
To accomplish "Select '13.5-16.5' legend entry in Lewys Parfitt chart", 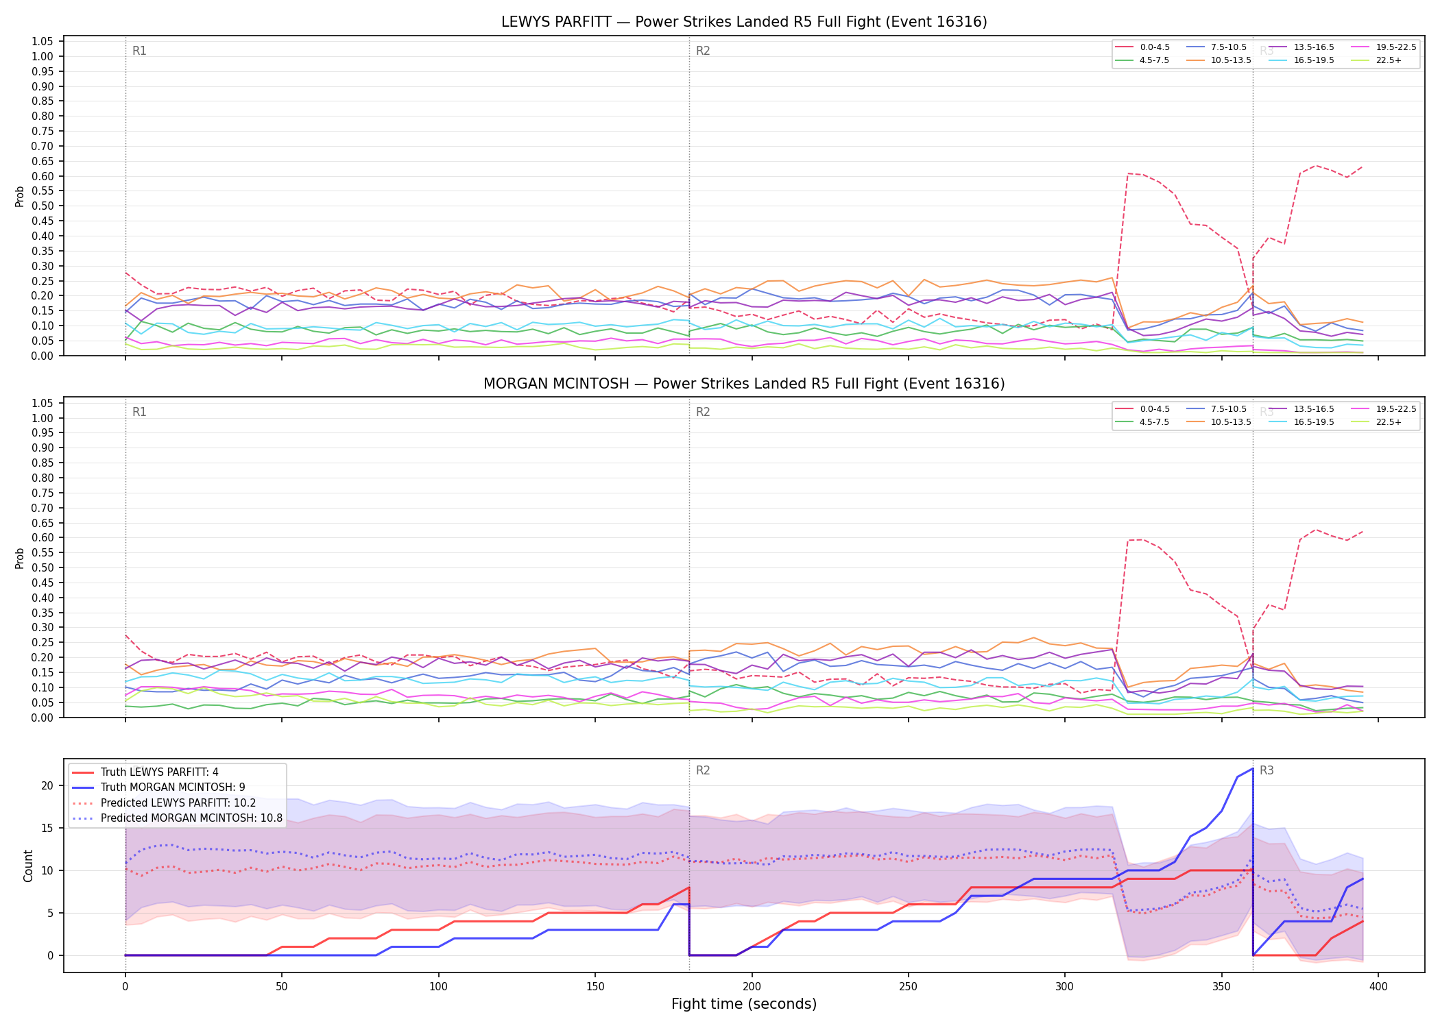I will 1301,47.
